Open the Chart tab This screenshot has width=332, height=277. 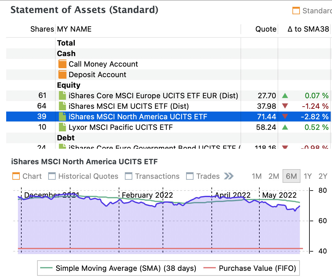click(x=27, y=176)
